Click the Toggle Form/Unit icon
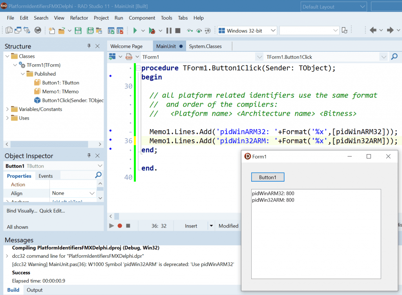The image size is (402, 295). (x=27, y=30)
